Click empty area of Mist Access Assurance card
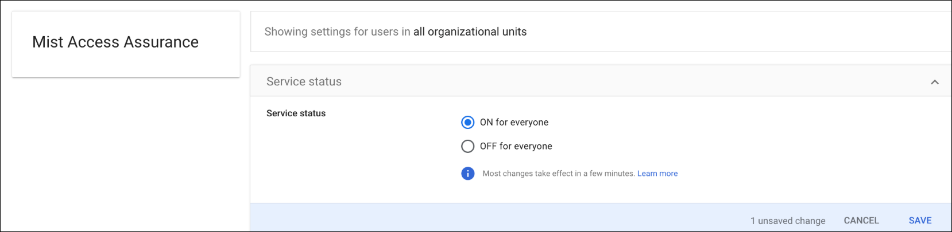 point(126,65)
